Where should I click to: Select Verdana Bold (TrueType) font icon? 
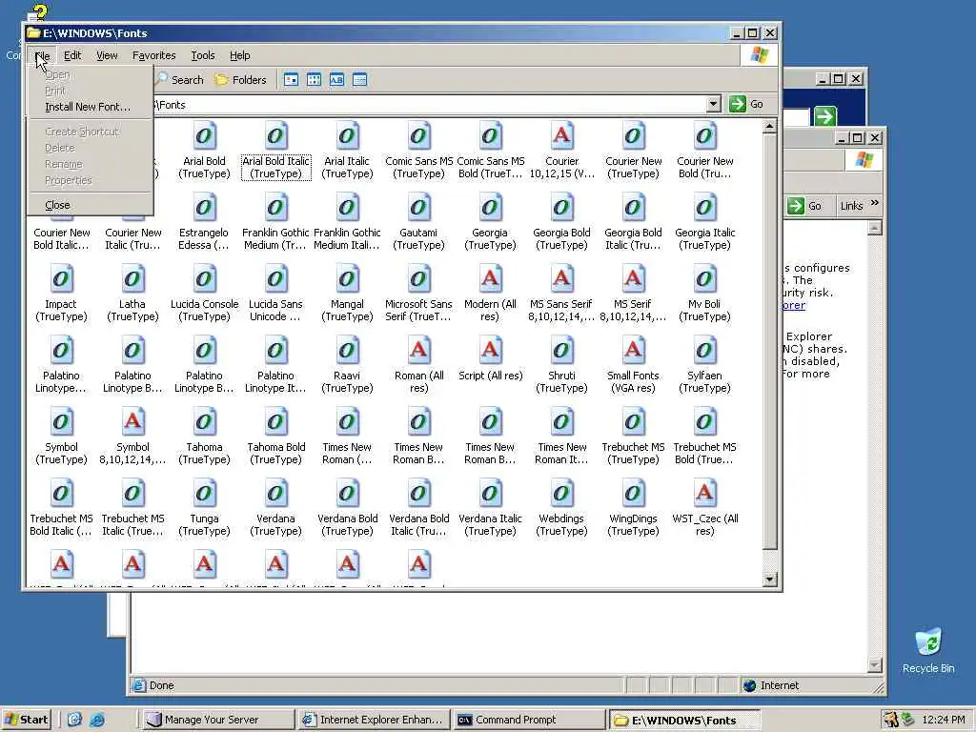(347, 494)
